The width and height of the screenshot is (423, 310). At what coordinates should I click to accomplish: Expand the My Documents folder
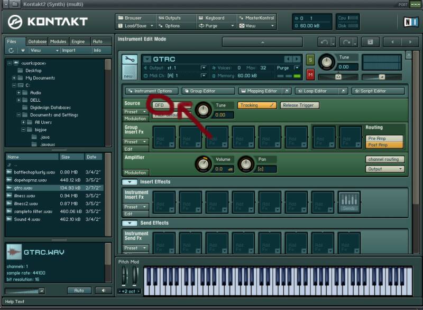(x=14, y=78)
